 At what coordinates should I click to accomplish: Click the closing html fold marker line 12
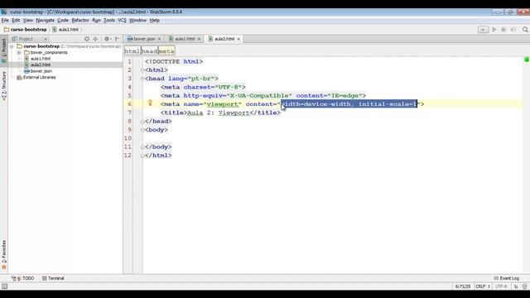[x=142, y=156]
